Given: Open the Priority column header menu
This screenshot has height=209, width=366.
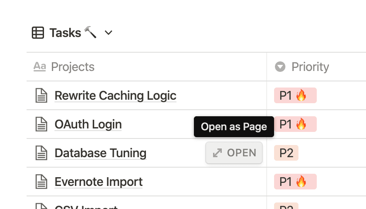Looking at the screenshot, I should tap(310, 67).
